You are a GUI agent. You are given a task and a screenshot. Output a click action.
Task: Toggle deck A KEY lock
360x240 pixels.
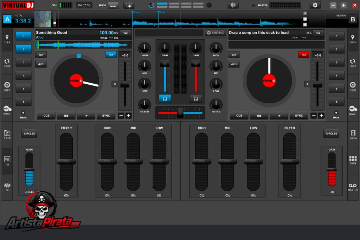[111, 55]
